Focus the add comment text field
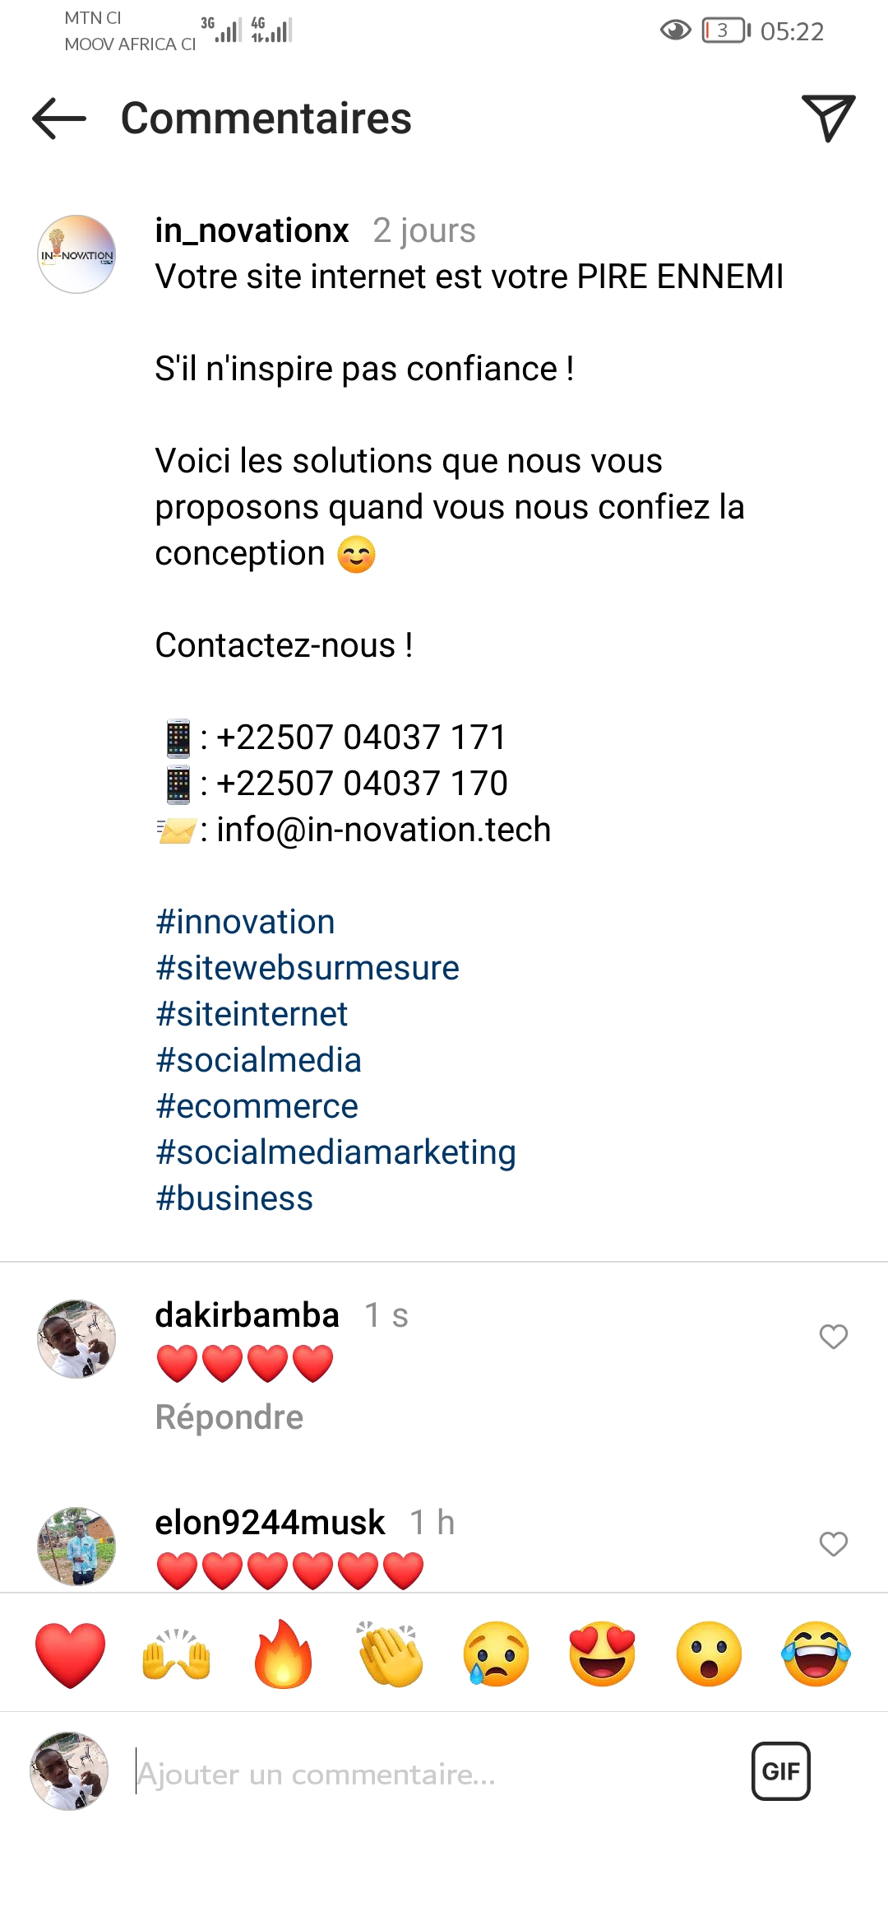 click(428, 1775)
